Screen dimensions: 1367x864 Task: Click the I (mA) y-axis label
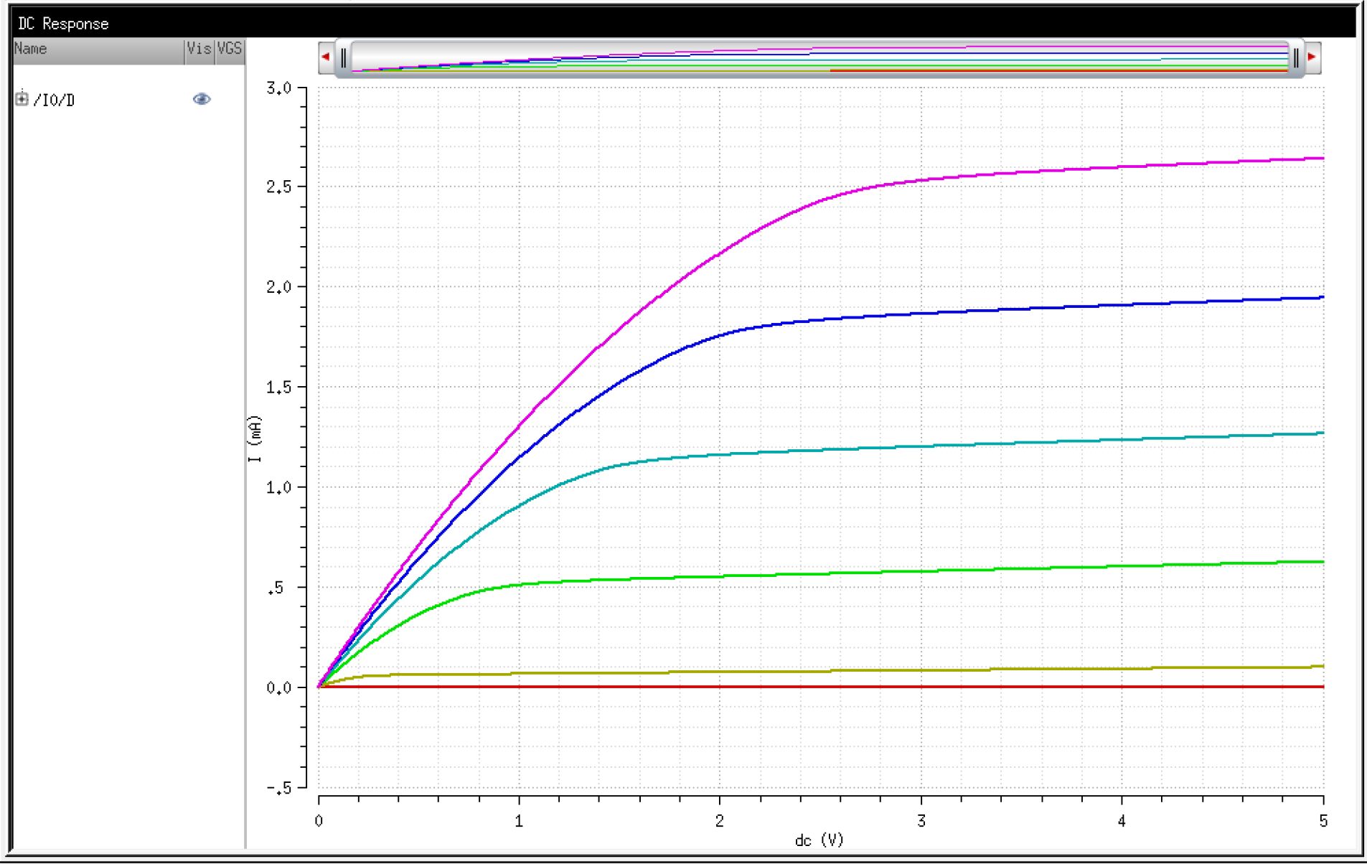[x=255, y=438]
